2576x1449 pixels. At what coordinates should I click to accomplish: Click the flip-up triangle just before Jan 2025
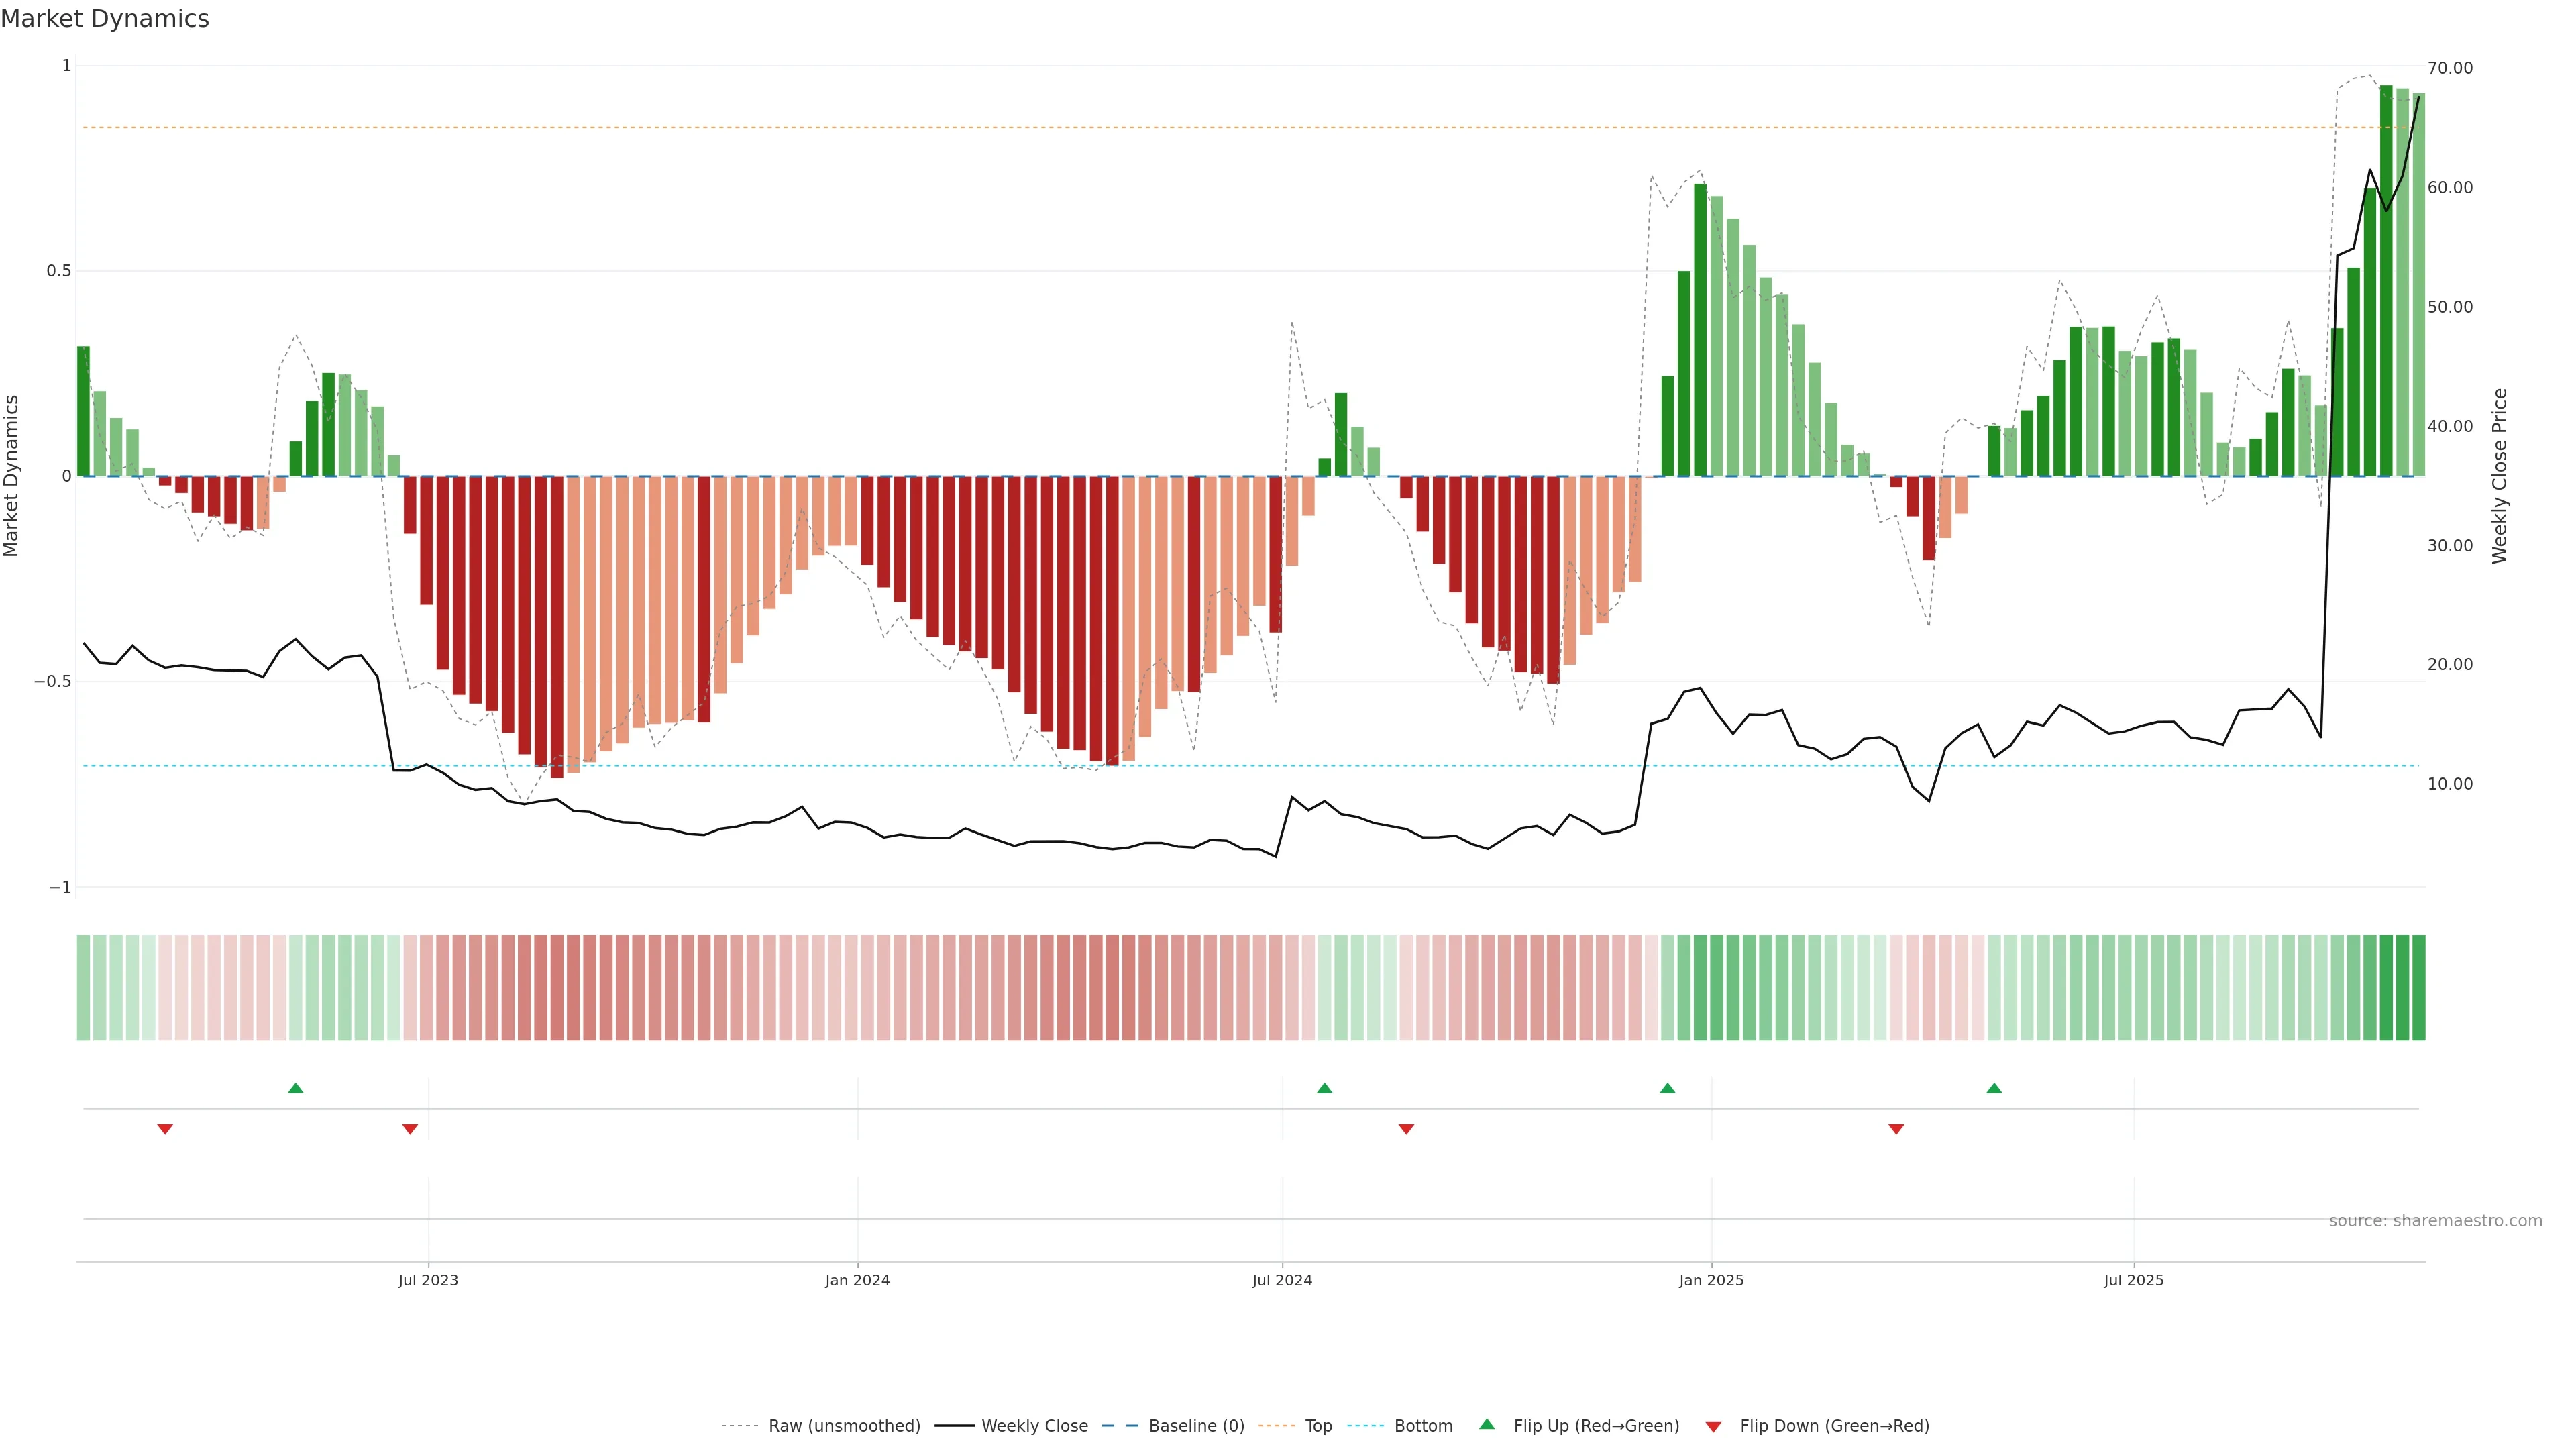click(1667, 1088)
